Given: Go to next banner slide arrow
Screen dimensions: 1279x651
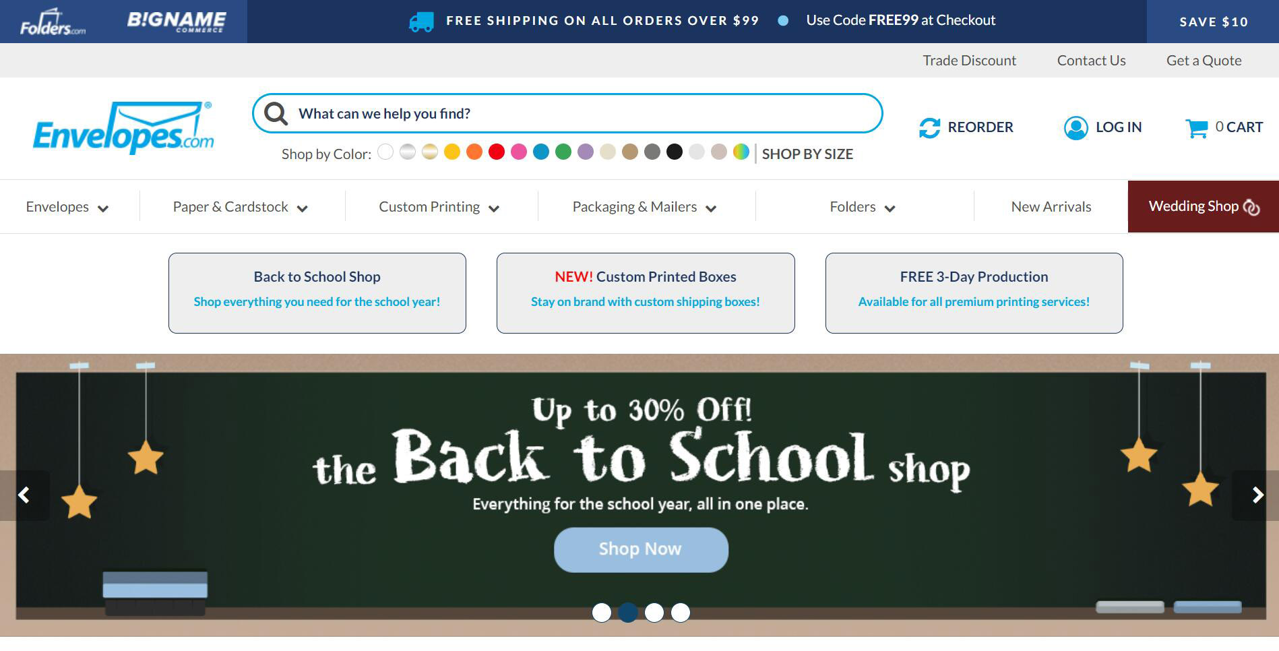Looking at the screenshot, I should [1257, 495].
